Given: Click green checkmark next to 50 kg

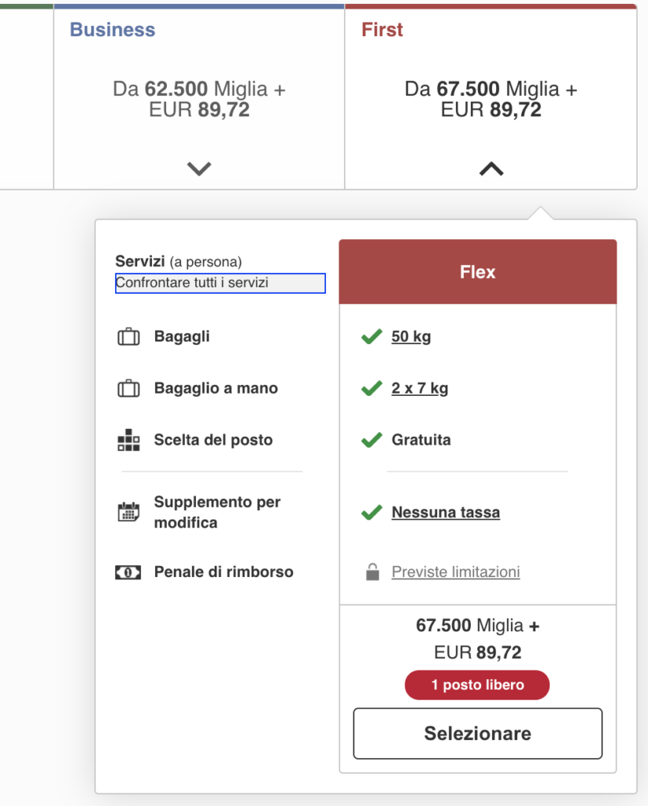Looking at the screenshot, I should pos(371,337).
